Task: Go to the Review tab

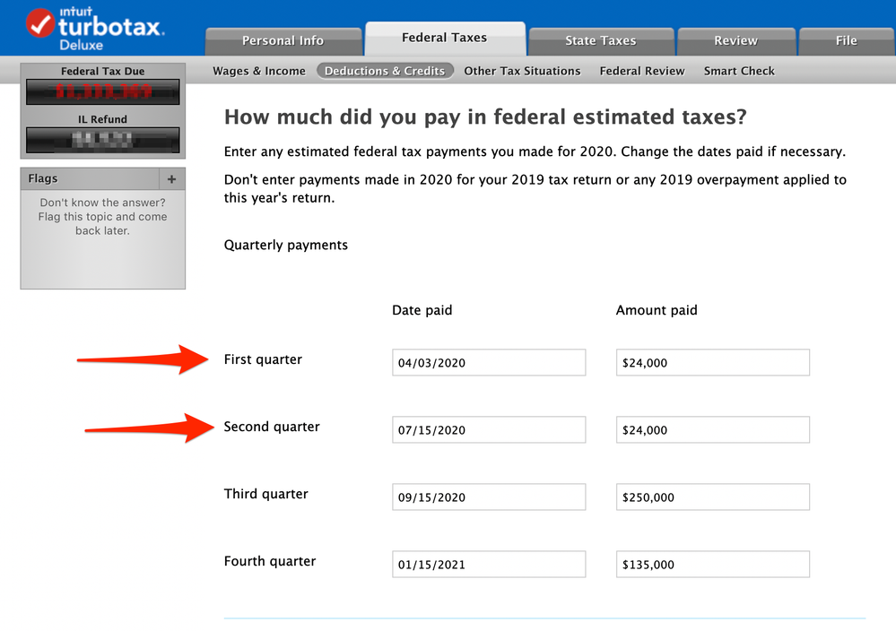Action: 735,40
